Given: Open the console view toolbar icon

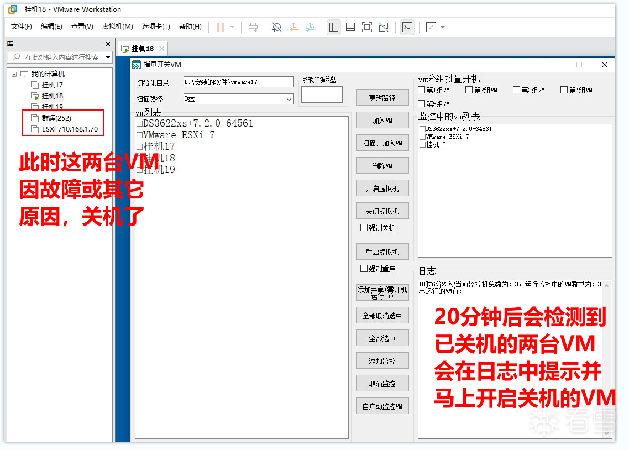Looking at the screenshot, I should (407, 27).
